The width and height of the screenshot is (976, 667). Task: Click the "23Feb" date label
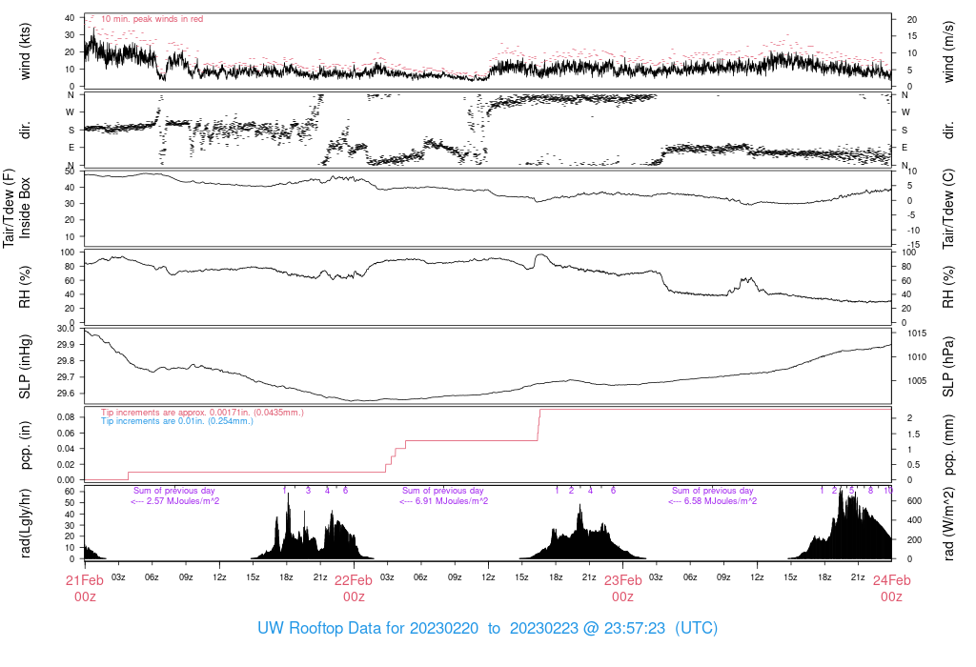tap(622, 580)
